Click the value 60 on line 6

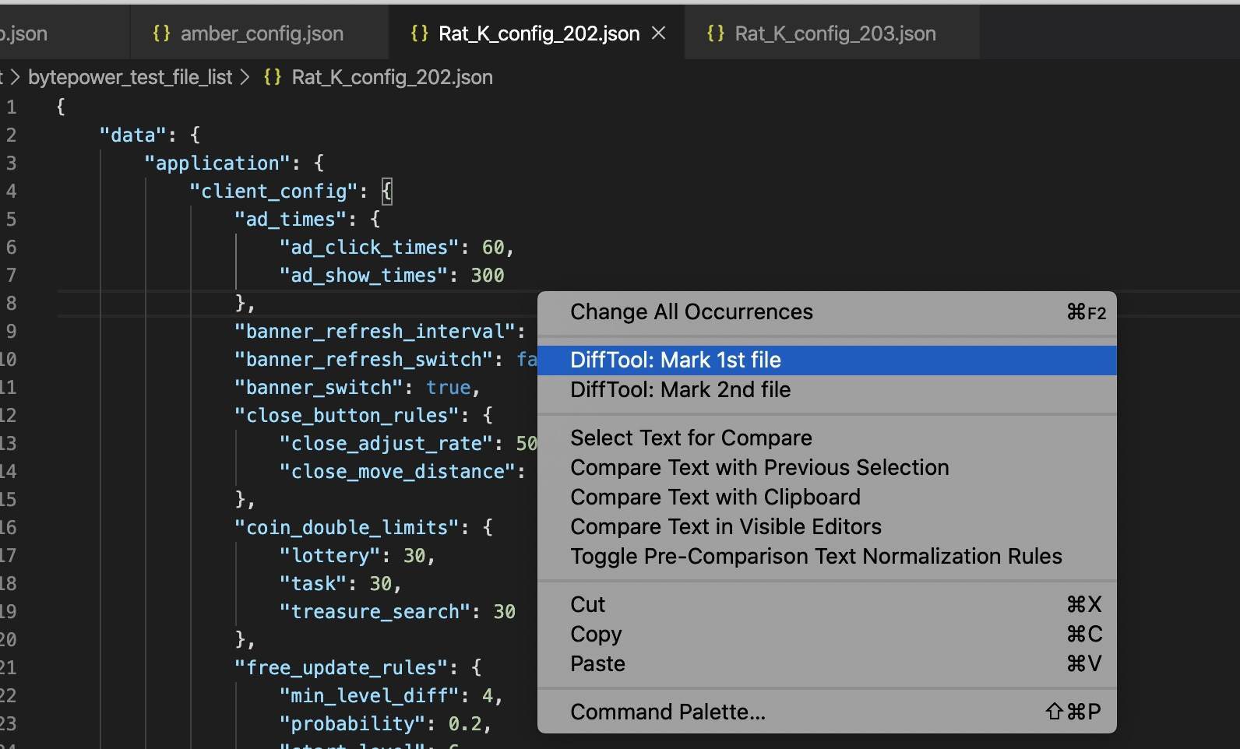click(x=493, y=247)
